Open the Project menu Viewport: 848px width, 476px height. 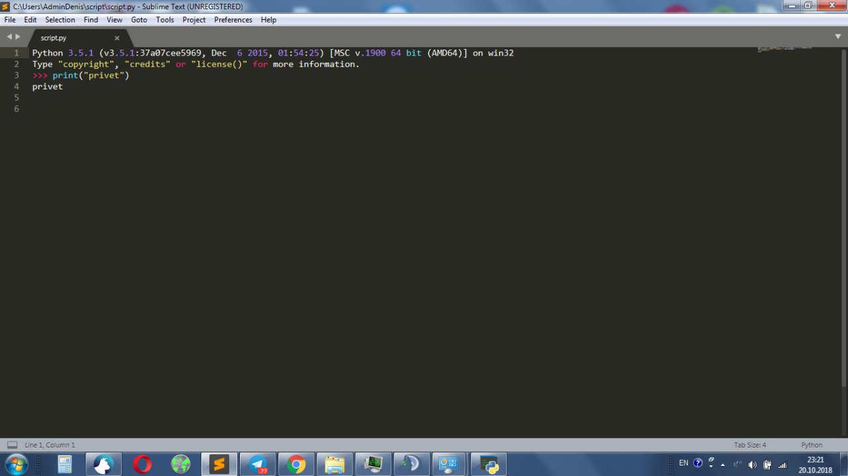coord(194,20)
